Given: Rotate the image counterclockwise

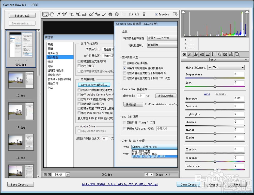Looking at the screenshot, I should tap(131, 14).
